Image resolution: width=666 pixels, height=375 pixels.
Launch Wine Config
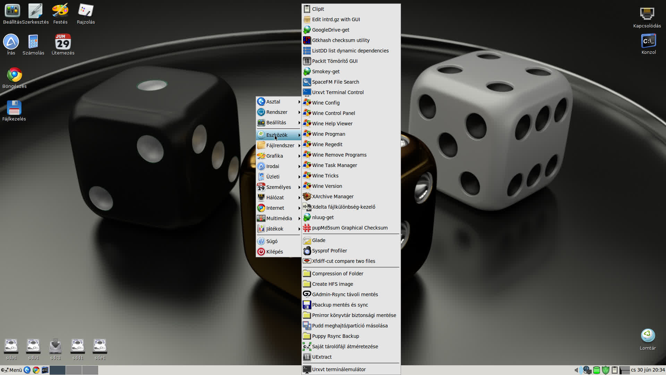tap(351, 103)
